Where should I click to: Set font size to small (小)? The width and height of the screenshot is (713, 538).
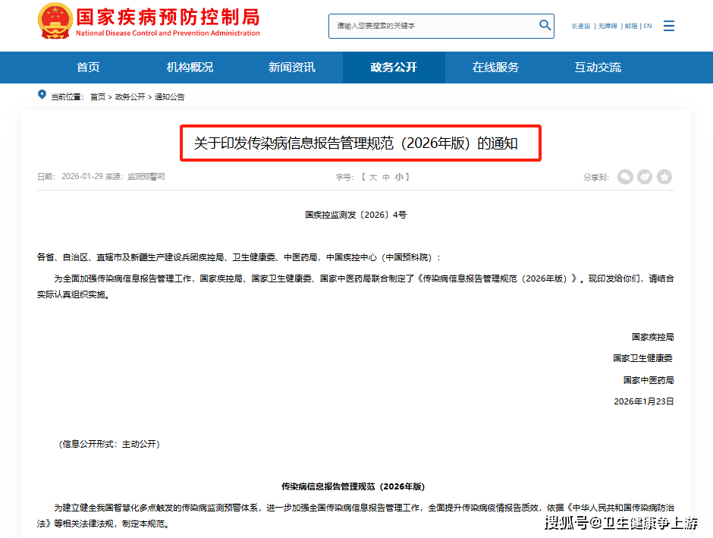click(x=398, y=177)
